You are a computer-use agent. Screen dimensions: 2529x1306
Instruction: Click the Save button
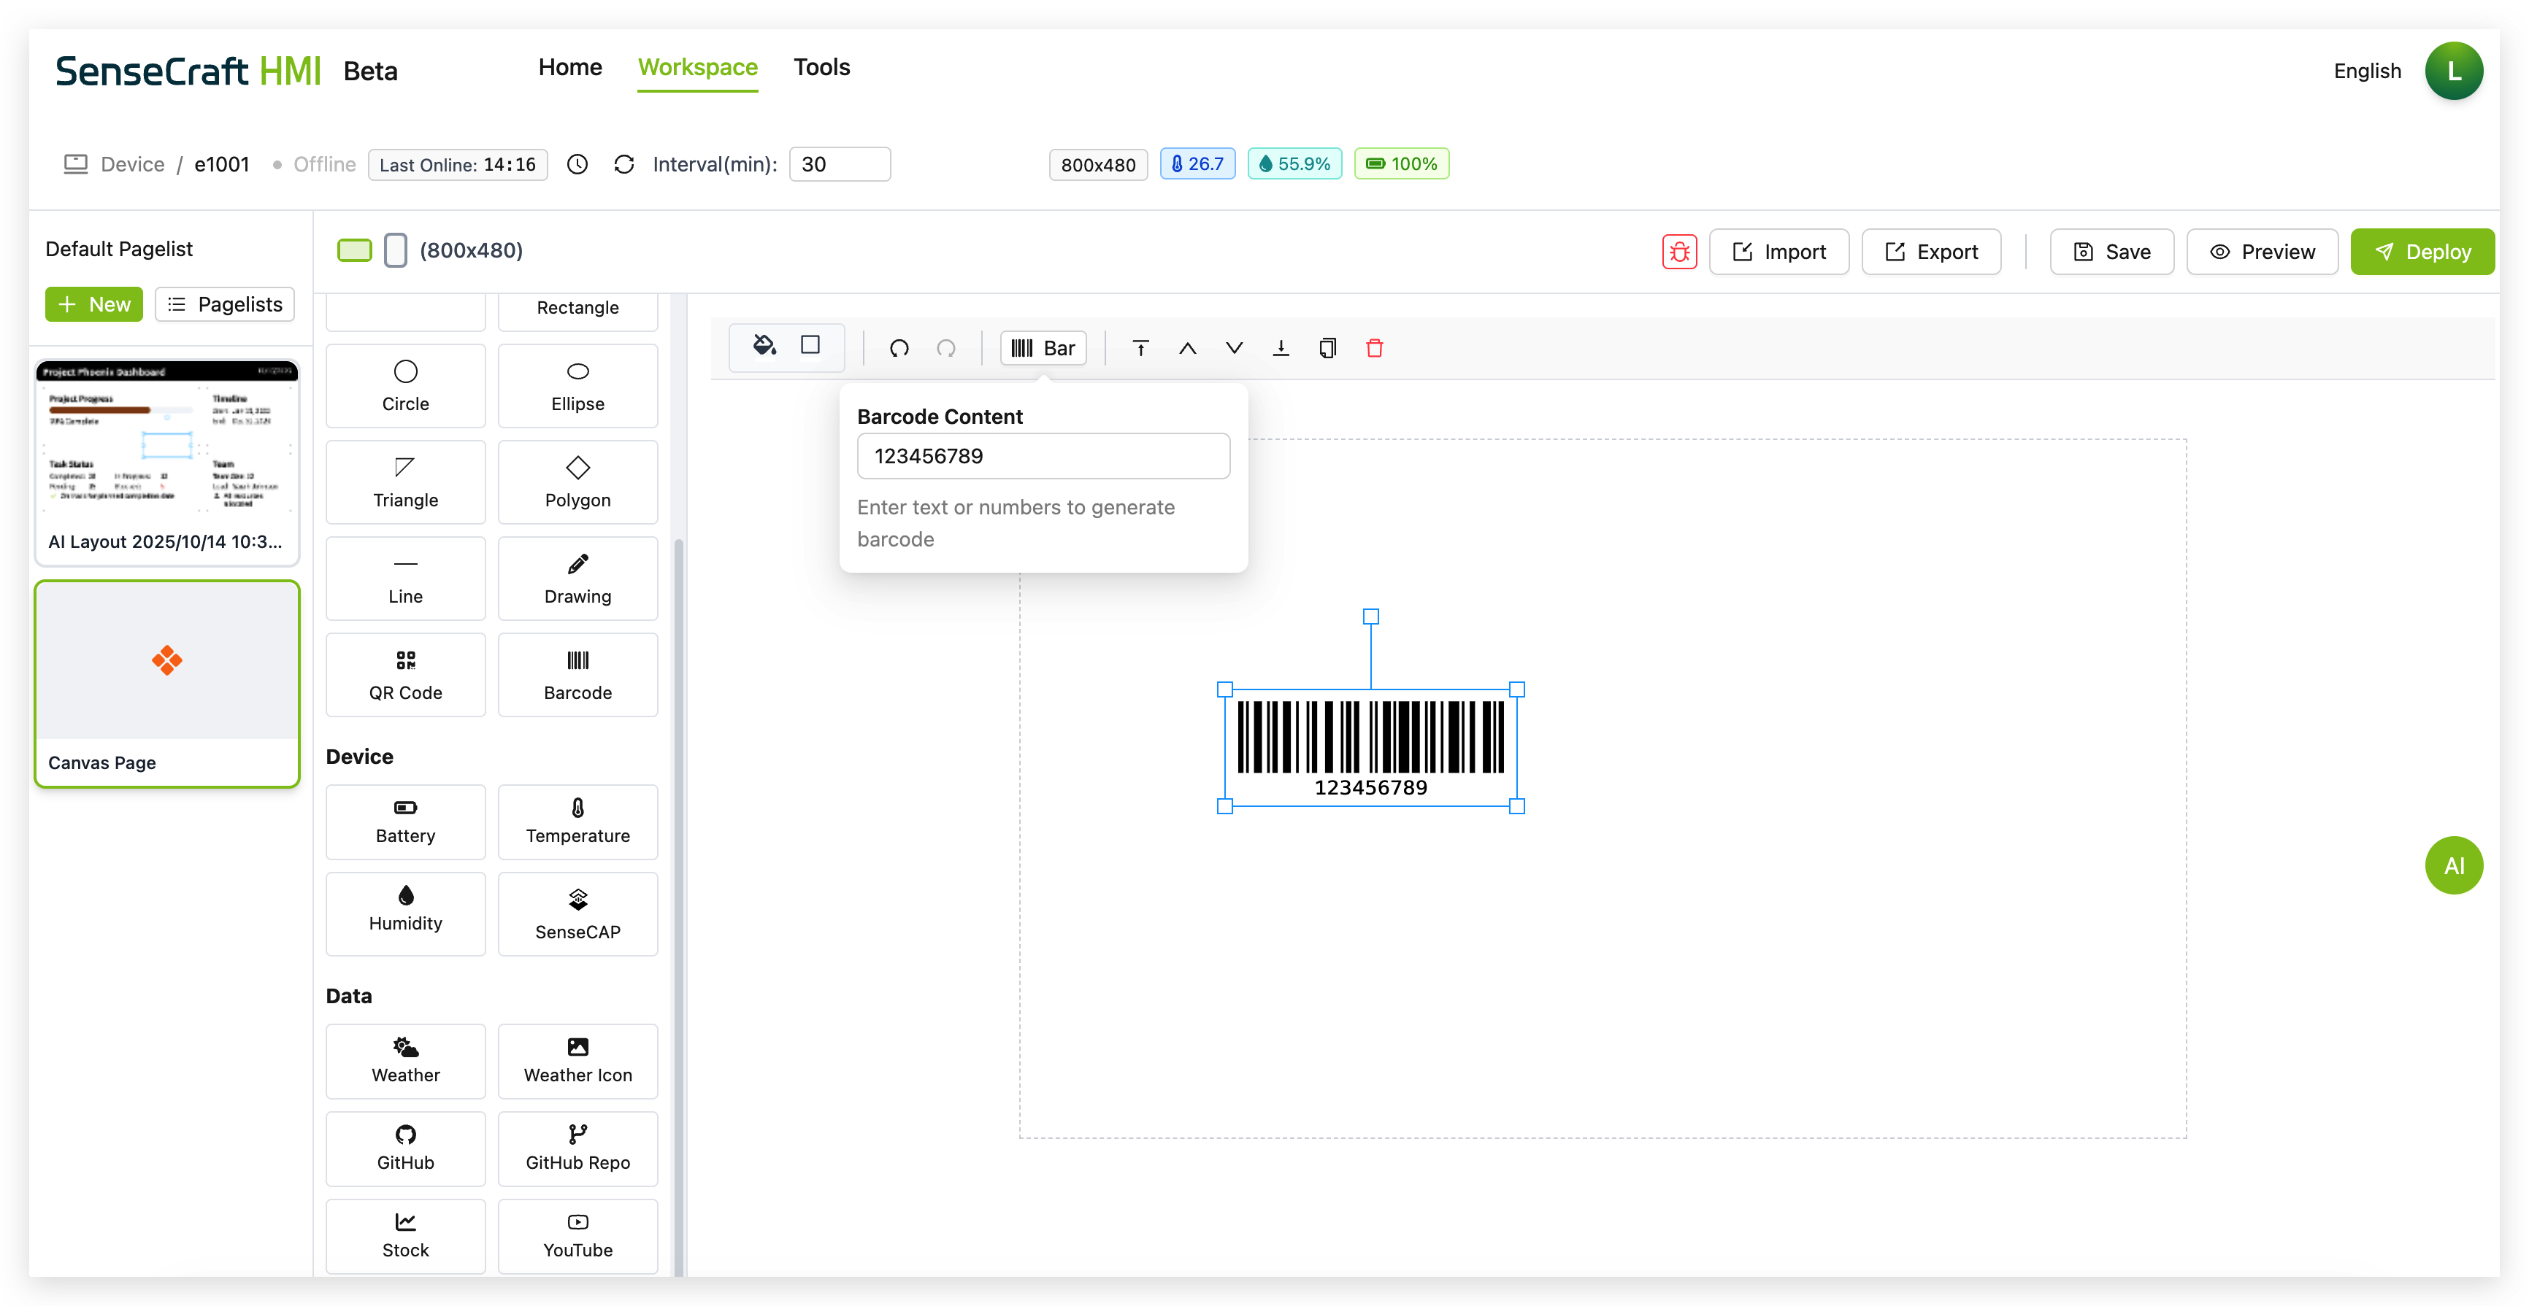(x=2111, y=252)
